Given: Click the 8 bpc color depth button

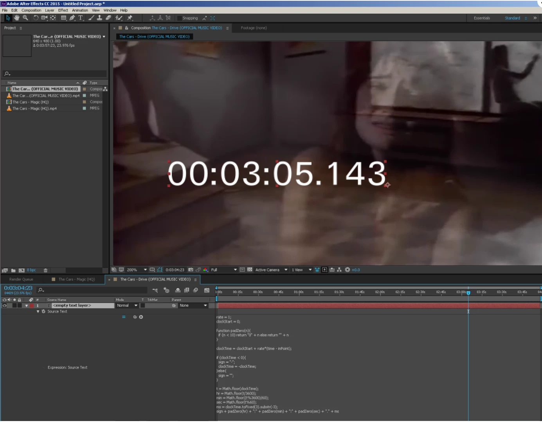Looking at the screenshot, I should [x=31, y=270].
